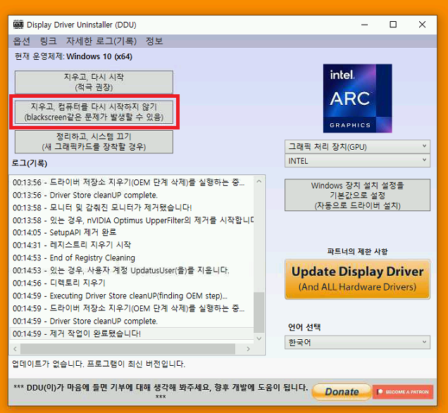
Task: Click the 로그(기록) label
Action: pos(30,163)
